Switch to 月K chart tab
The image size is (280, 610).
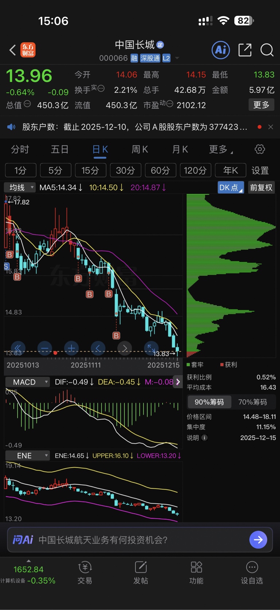pyautogui.click(x=180, y=149)
